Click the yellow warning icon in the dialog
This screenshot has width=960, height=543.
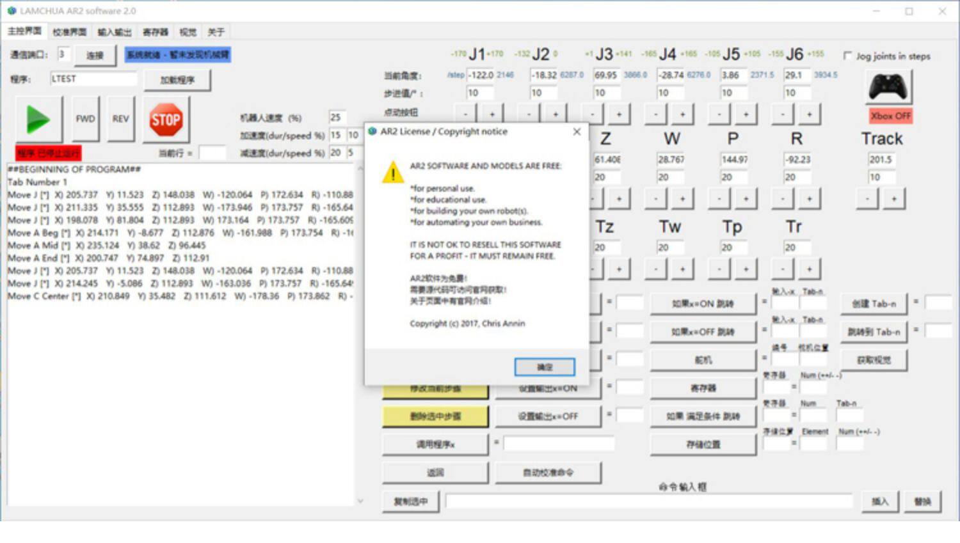click(392, 172)
